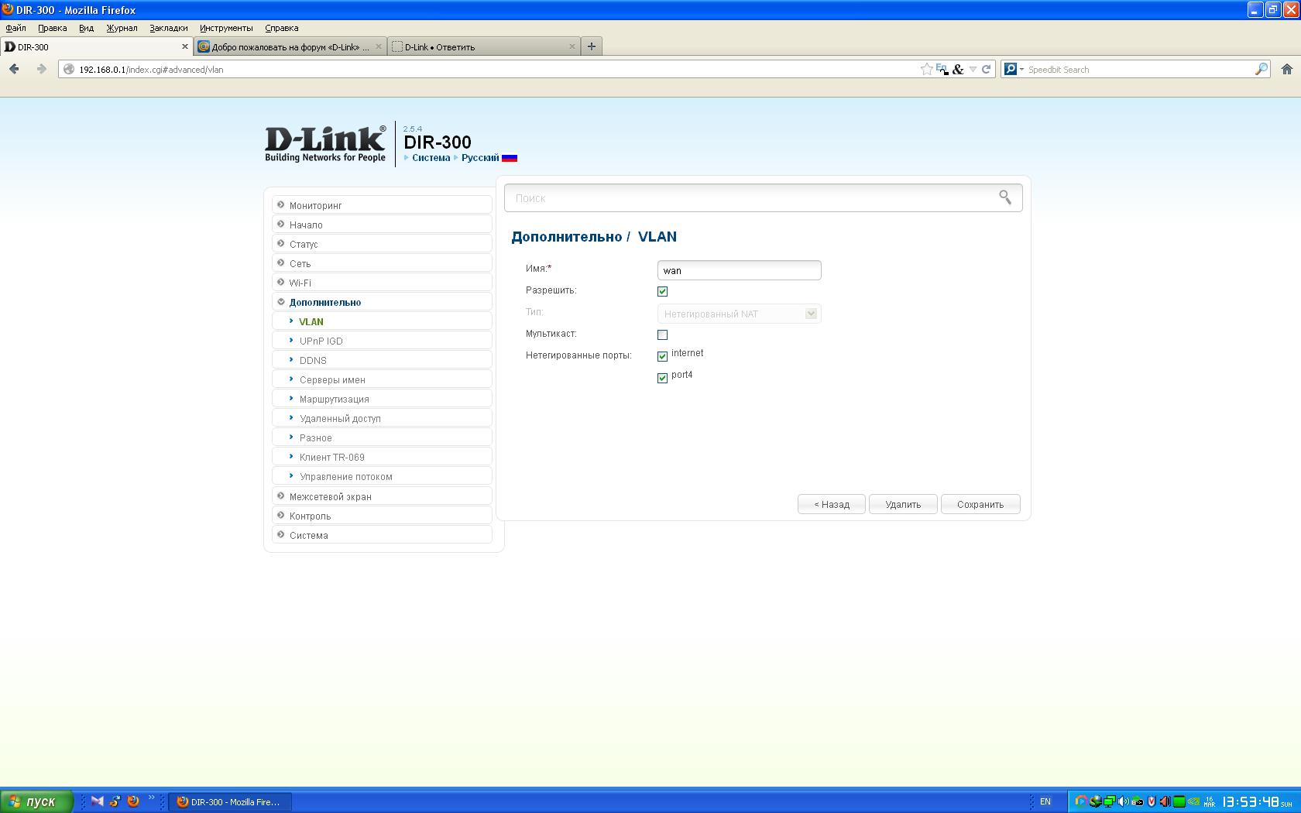This screenshot has height=813, width=1301.
Task: Click the '< Назад' button
Action: (x=832, y=504)
